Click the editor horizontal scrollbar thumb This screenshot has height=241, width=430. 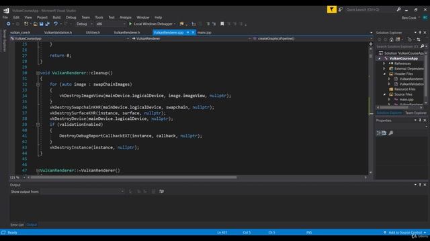pos(134,177)
